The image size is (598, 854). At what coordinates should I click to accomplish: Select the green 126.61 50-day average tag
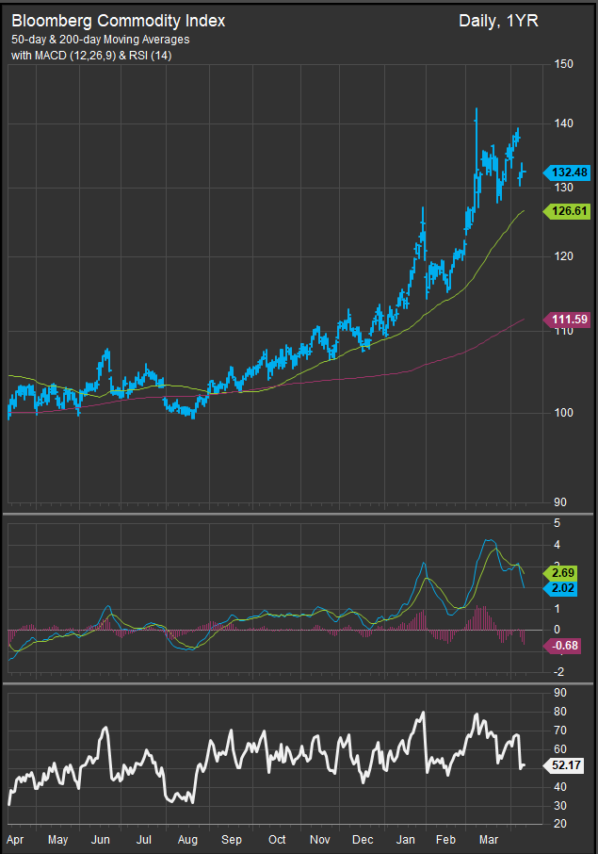[x=569, y=212]
